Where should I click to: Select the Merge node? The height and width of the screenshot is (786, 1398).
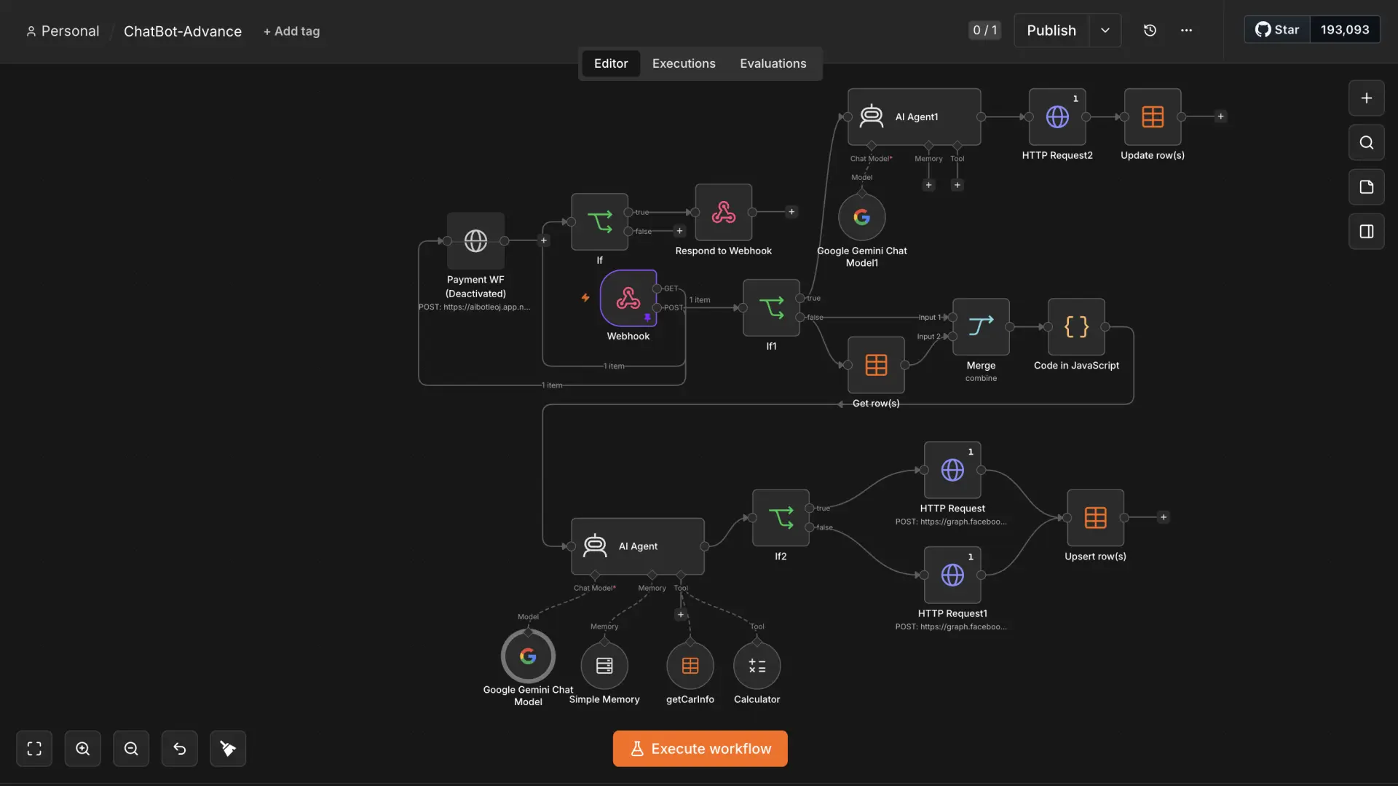pyautogui.click(x=981, y=326)
